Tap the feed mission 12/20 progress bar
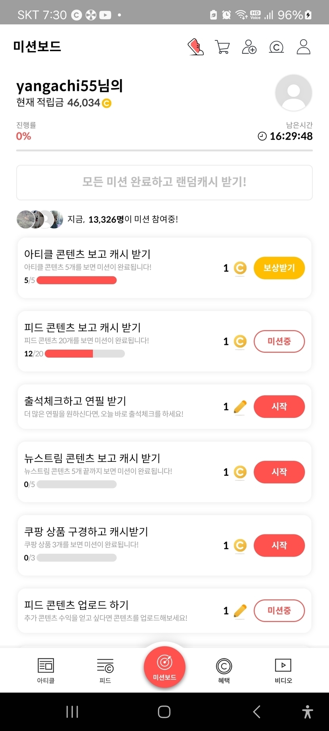The image size is (329, 731). tap(85, 354)
